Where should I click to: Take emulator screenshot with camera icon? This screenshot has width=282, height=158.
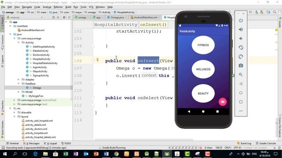click(241, 65)
